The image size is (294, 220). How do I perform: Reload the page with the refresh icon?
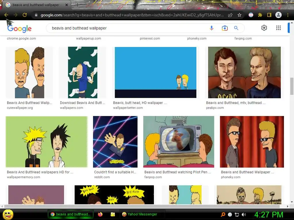click(x=25, y=15)
